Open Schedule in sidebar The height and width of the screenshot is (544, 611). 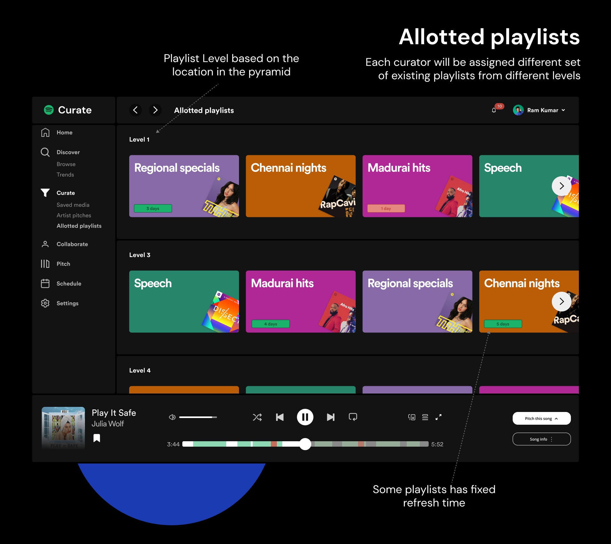tap(69, 283)
